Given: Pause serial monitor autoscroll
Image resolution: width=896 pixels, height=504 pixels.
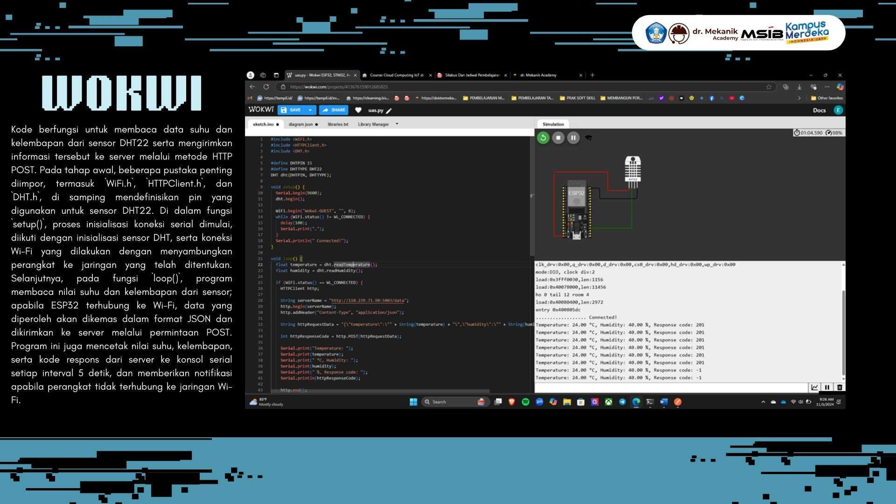Looking at the screenshot, I should tap(827, 387).
